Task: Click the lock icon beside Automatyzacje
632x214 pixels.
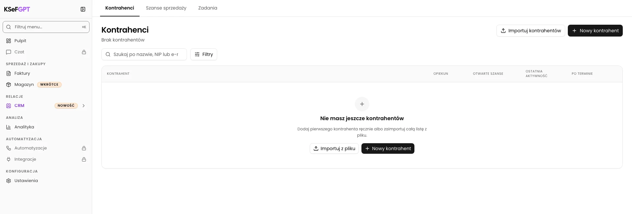Action: (x=84, y=148)
